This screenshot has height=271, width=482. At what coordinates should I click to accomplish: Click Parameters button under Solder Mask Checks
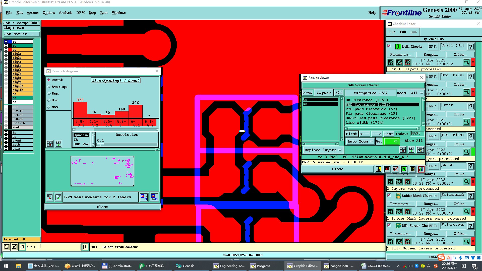[401, 204]
